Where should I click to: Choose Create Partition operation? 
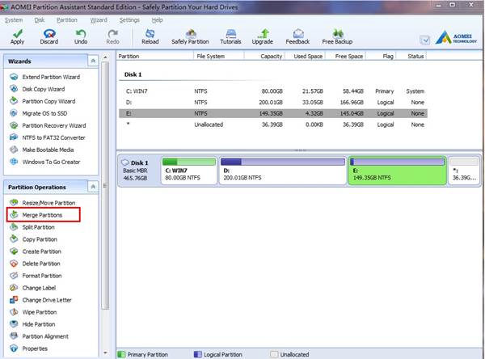36,251
